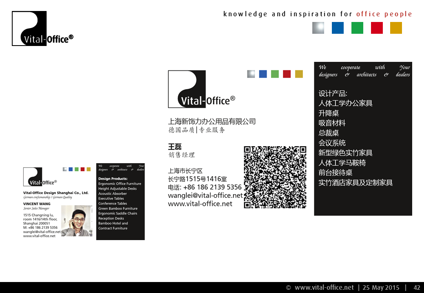Screen dimensions: 424x293
Task: Open the www.vital-office.net link in the footer
Action: pyautogui.click(x=324, y=288)
